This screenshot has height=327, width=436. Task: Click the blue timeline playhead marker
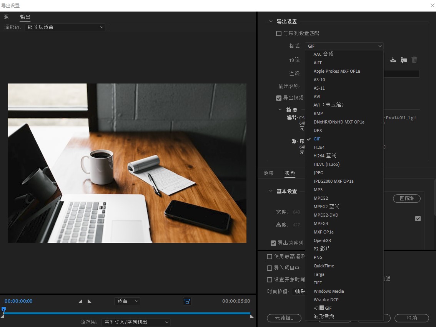[3, 310]
